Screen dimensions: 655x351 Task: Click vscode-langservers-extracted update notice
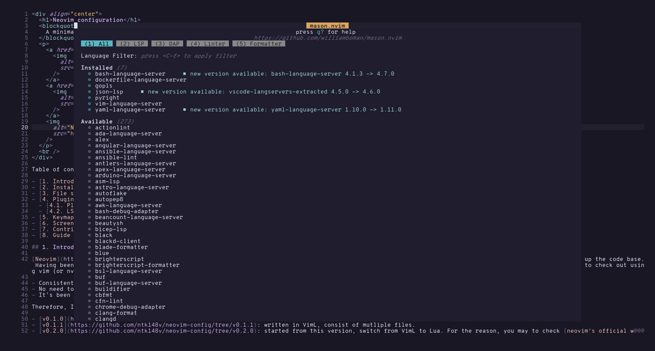tap(264, 91)
